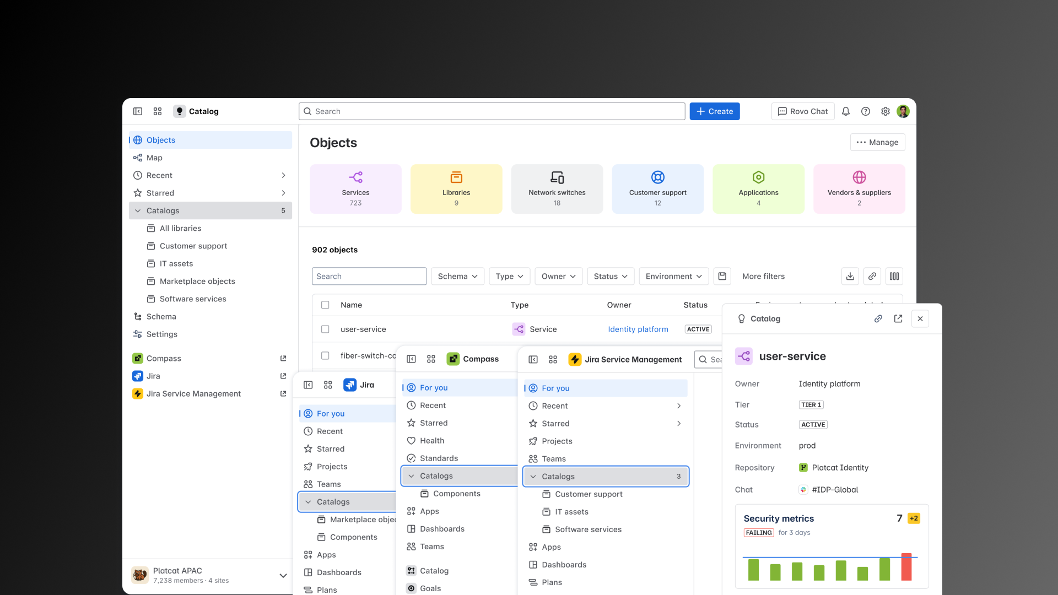1058x595 pixels.
Task: Collapse the Catalogs section in main sidebar
Action: pos(138,211)
